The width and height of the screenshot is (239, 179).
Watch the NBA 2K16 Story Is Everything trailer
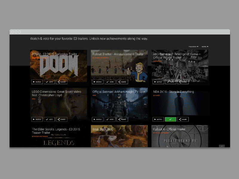point(158,119)
